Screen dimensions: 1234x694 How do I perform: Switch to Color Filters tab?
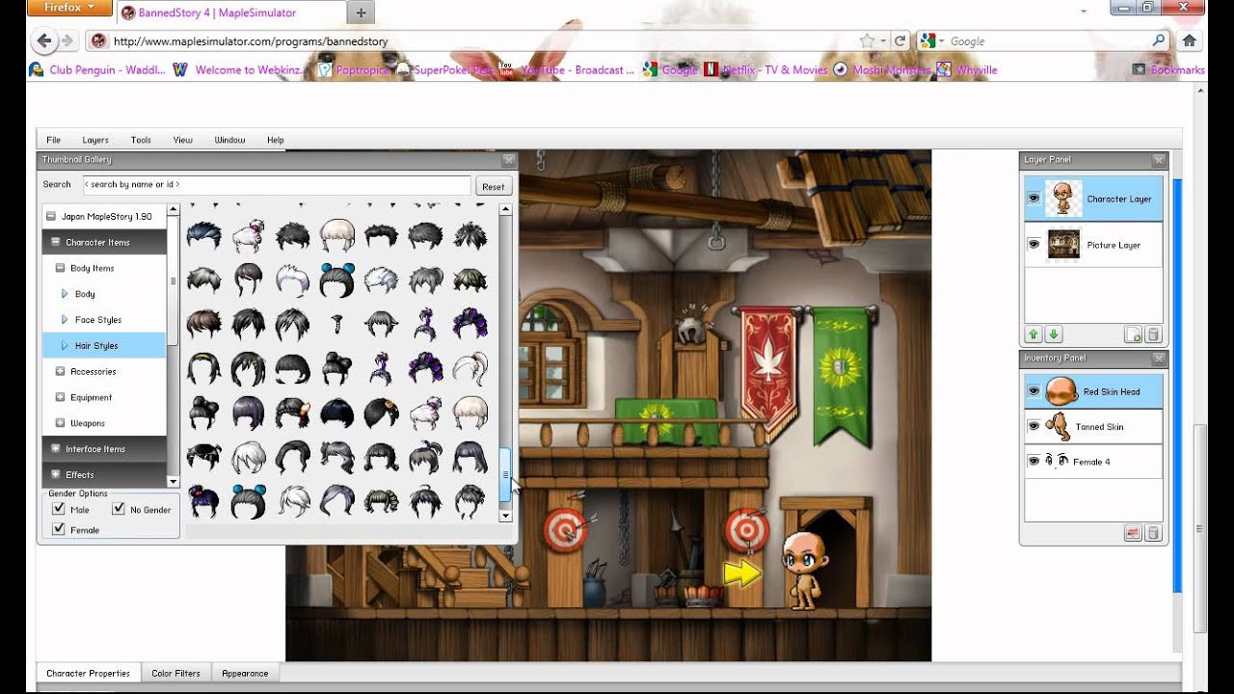click(175, 674)
